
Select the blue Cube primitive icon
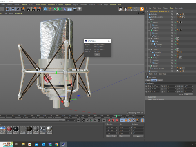pyautogui.click(x=45, y=9)
